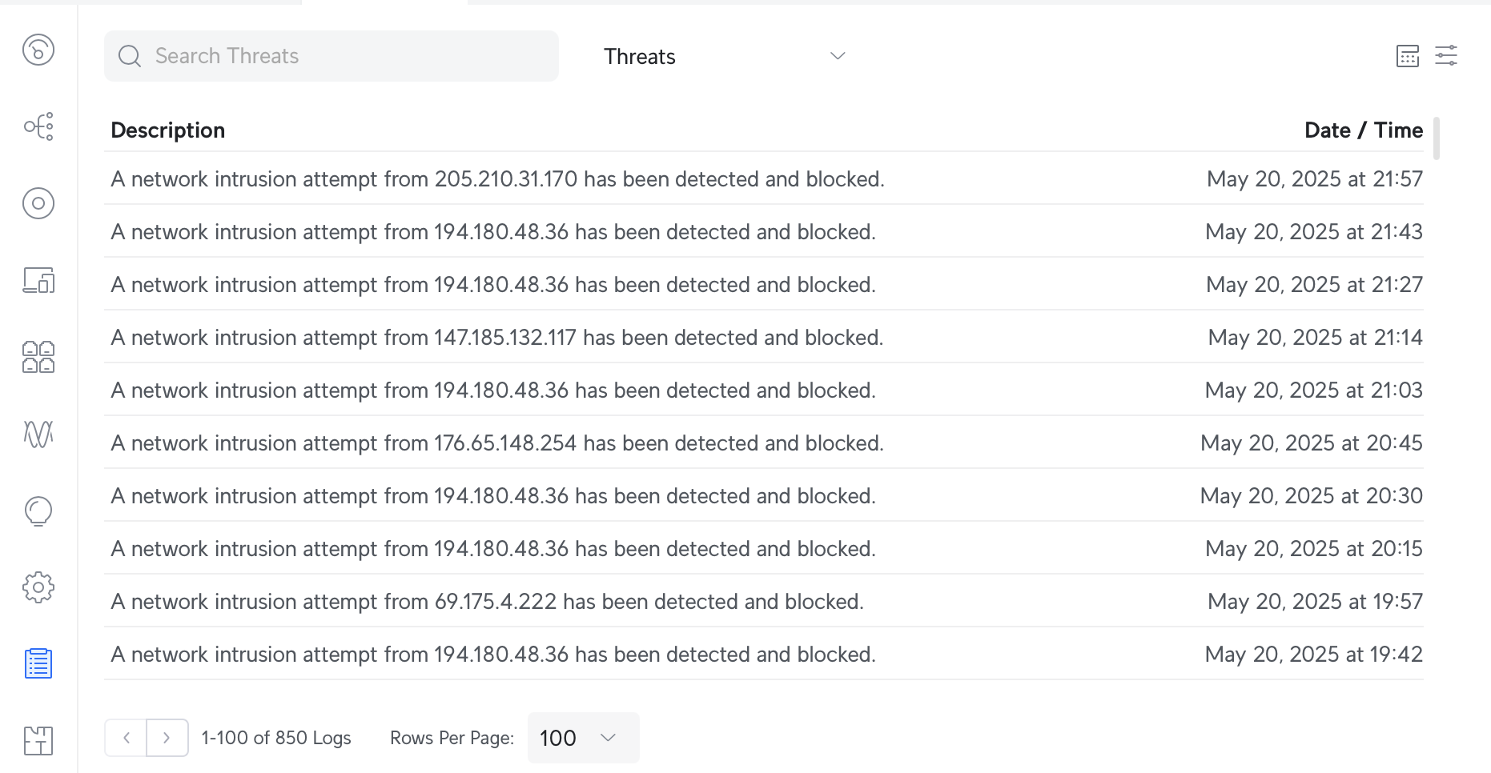This screenshot has width=1491, height=773.
Task: Expand the Rows Per Page 100 dropdown
Action: 583,738
